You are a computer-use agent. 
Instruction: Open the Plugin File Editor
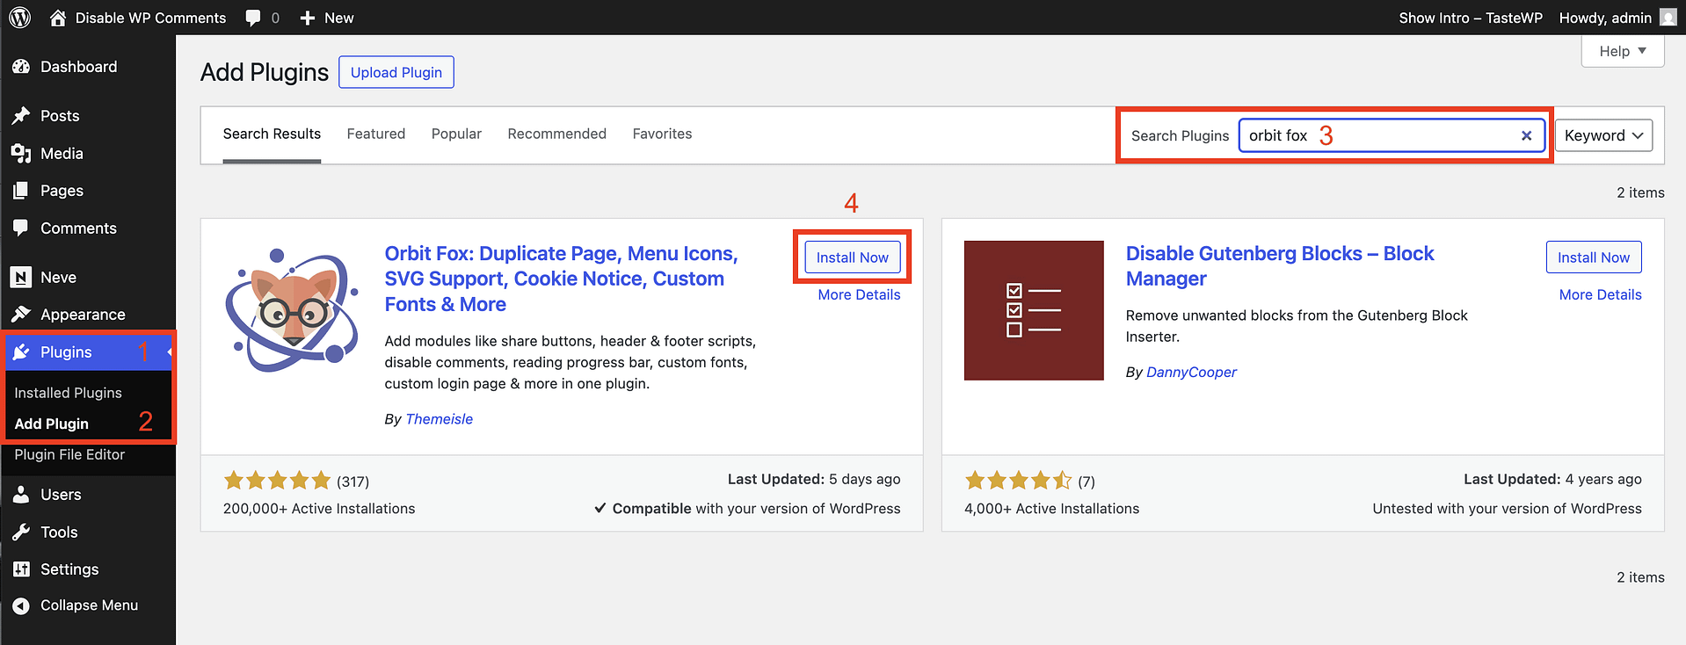pyautogui.click(x=69, y=454)
